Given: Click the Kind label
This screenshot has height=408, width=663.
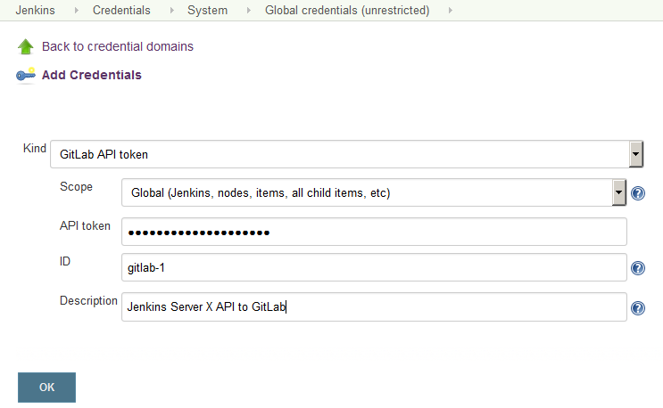Looking at the screenshot, I should pyautogui.click(x=35, y=149).
